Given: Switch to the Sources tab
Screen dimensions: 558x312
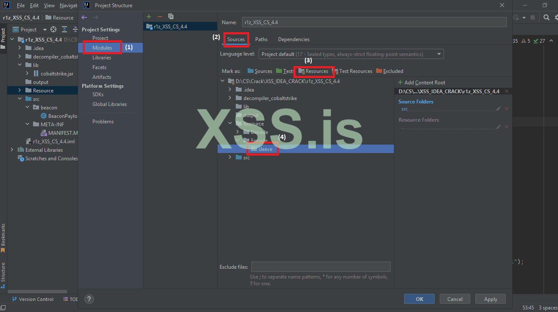Looking at the screenshot, I should pos(236,39).
